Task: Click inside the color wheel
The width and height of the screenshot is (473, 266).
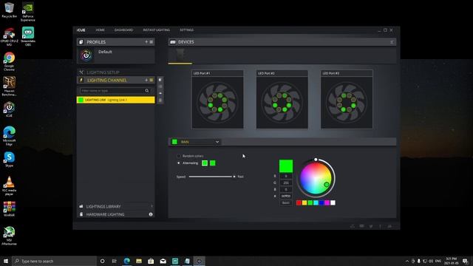Action: [316, 178]
